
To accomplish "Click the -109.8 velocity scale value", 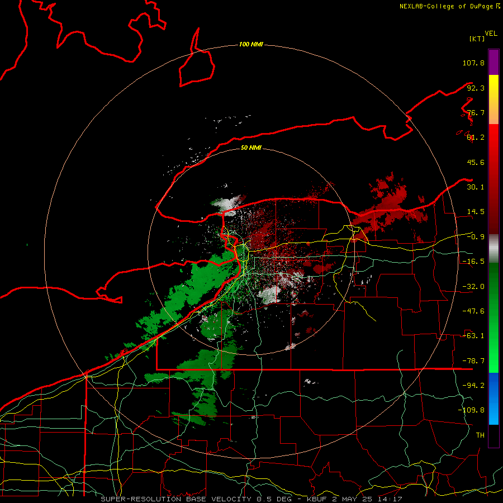I will pos(471,410).
